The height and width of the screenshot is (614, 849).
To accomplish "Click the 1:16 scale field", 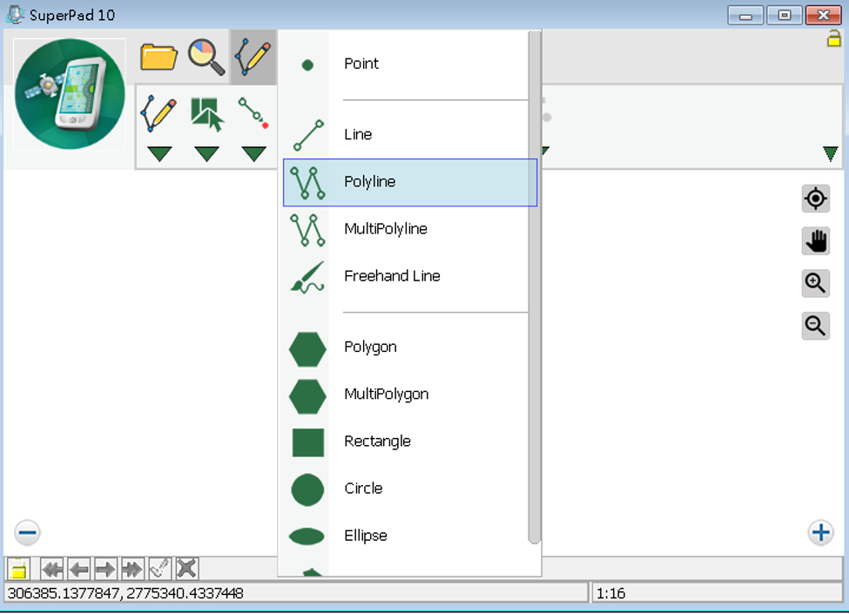I will tap(718, 593).
